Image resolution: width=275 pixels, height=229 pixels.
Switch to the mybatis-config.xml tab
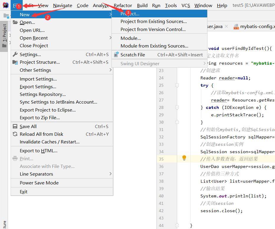point(254,27)
